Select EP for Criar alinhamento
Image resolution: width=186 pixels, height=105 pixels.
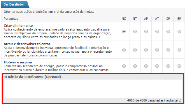tap(179, 31)
